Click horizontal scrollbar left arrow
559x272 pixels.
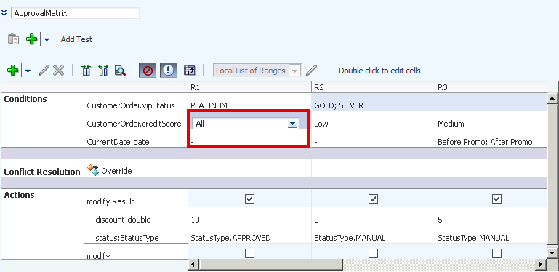tap(193, 265)
